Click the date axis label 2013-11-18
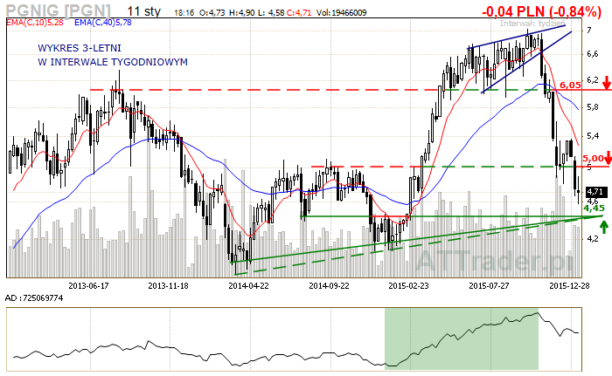The height and width of the screenshot is (376, 612). coord(168,285)
